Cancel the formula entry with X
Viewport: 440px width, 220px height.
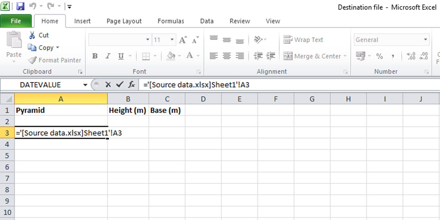point(108,85)
